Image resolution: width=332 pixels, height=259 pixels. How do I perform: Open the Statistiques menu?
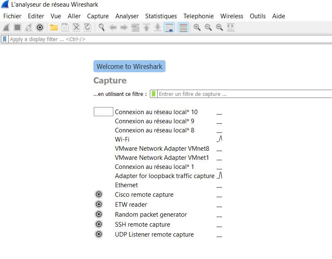tap(161, 16)
